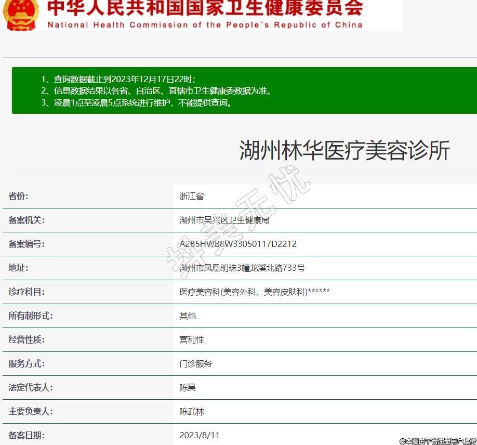Click the National Health Commission English subtitle

pos(205,25)
